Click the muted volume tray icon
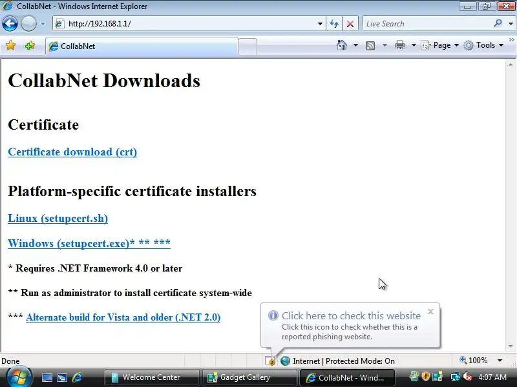The height and width of the screenshot is (387, 517). point(467,376)
